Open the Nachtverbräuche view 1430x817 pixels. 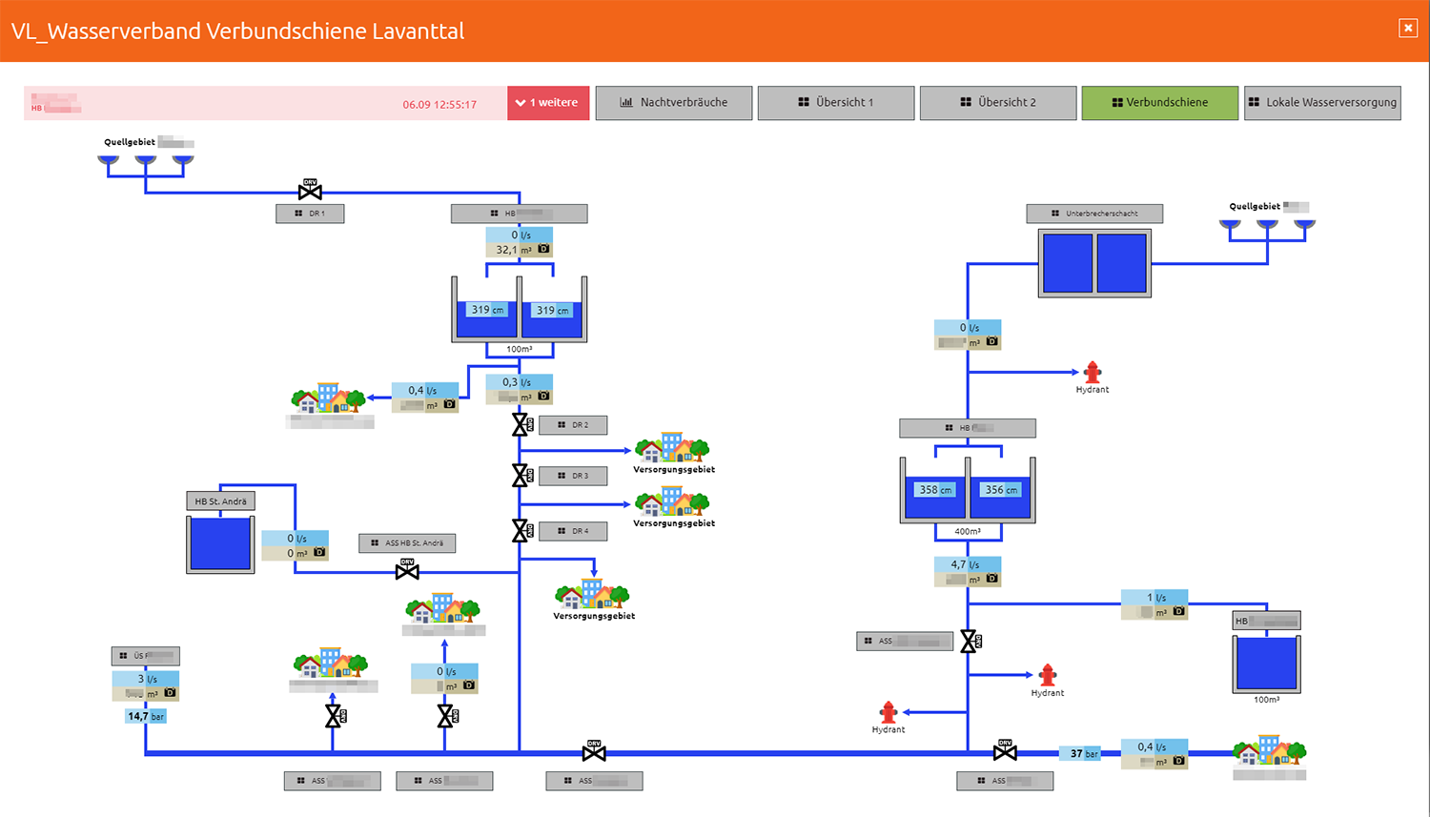coord(674,103)
